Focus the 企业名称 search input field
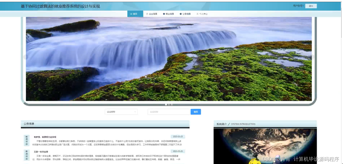 point(169,112)
